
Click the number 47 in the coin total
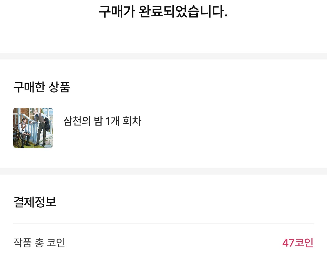click(x=288, y=243)
